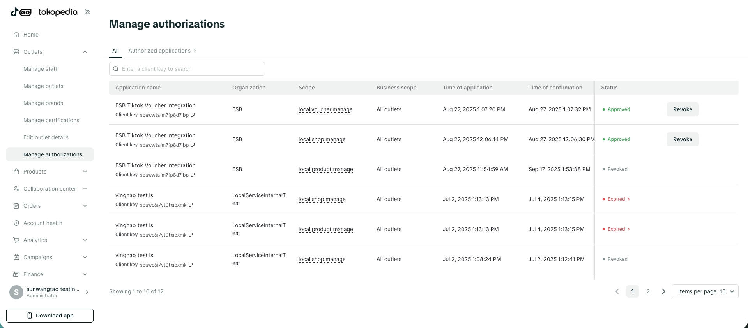
Task: Copy client key of last yinghao row
Action: point(191,265)
